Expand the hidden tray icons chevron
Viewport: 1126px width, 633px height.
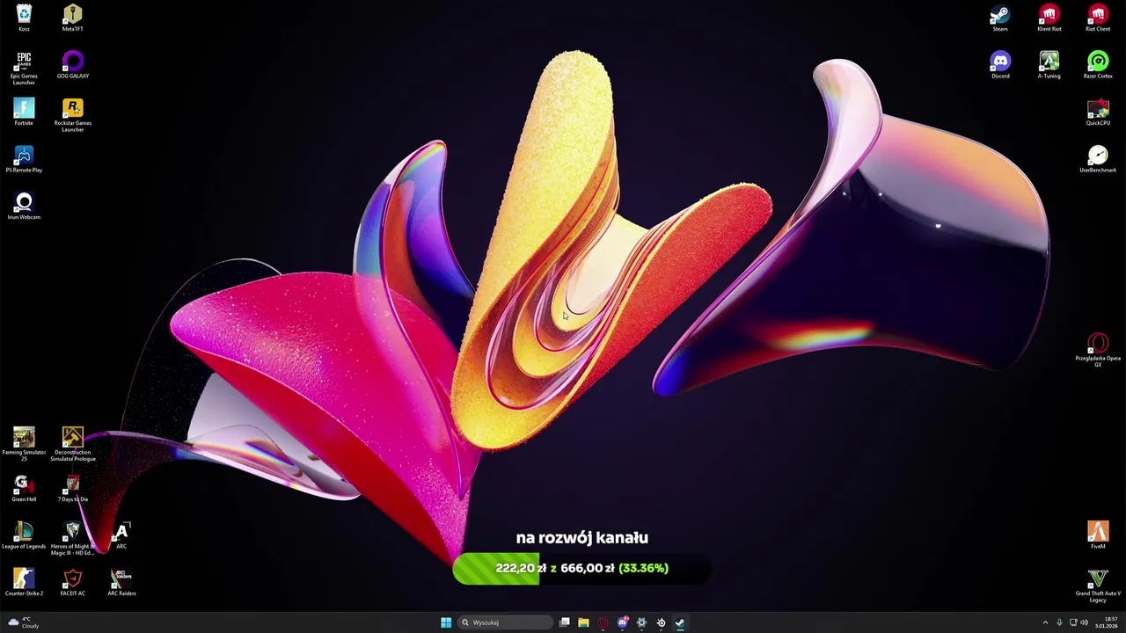pyautogui.click(x=1045, y=622)
